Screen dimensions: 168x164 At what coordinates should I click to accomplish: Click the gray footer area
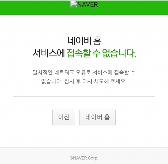84,156
